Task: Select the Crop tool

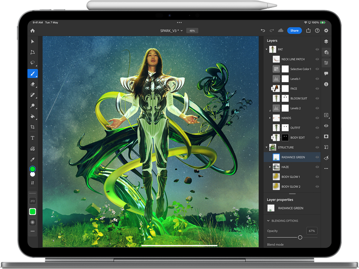Action: tap(33, 127)
